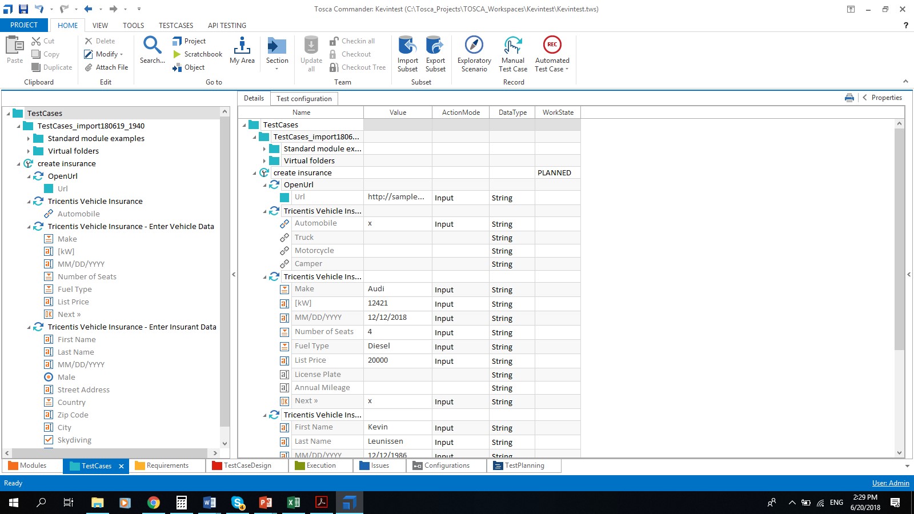Click the printer icon near Properties
The image size is (914, 514).
coord(849,98)
